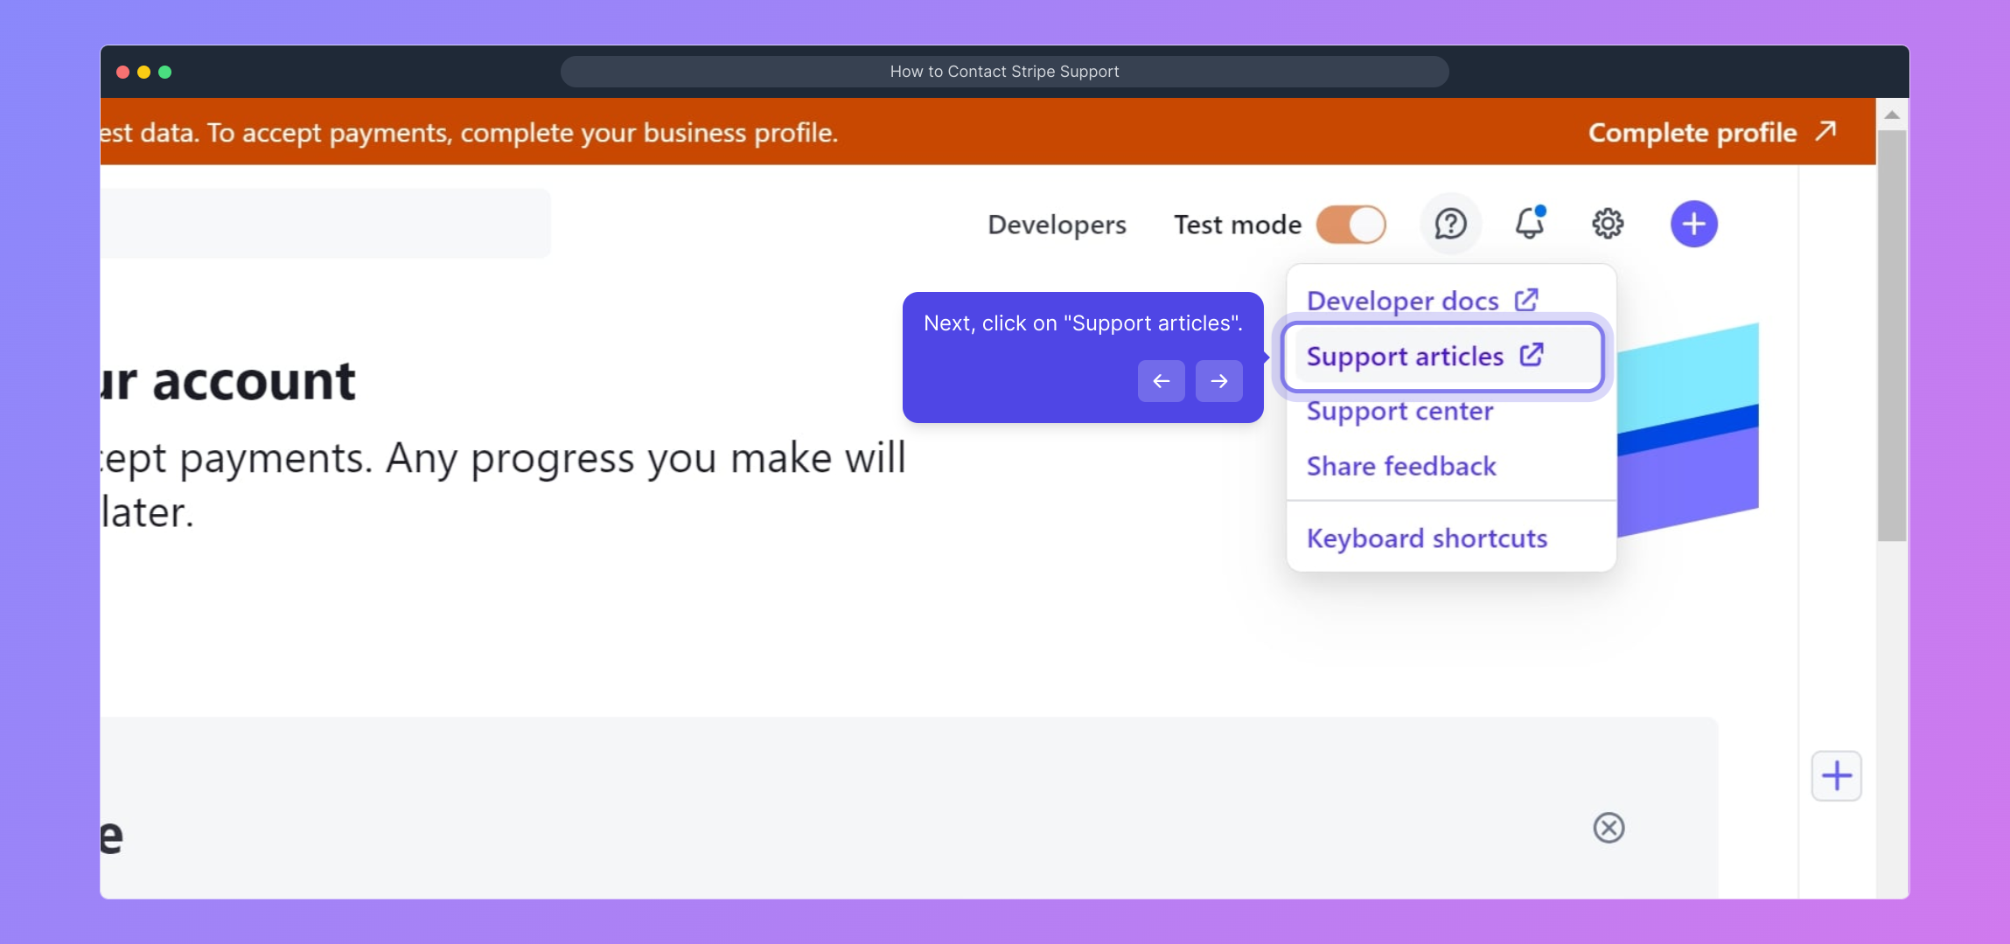The image size is (2010, 944).
Task: Click the previous step arrow in tooltip
Action: coord(1161,381)
